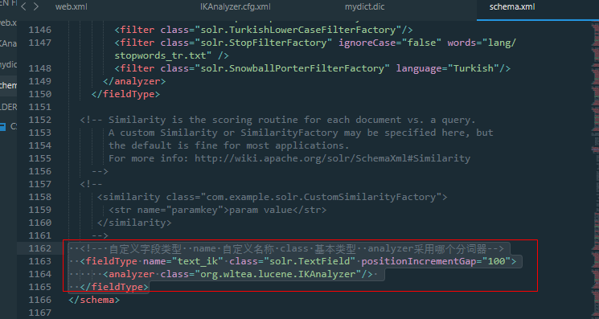Click the "Turkish" language value
This screenshot has height=319, width=599.
473,68
